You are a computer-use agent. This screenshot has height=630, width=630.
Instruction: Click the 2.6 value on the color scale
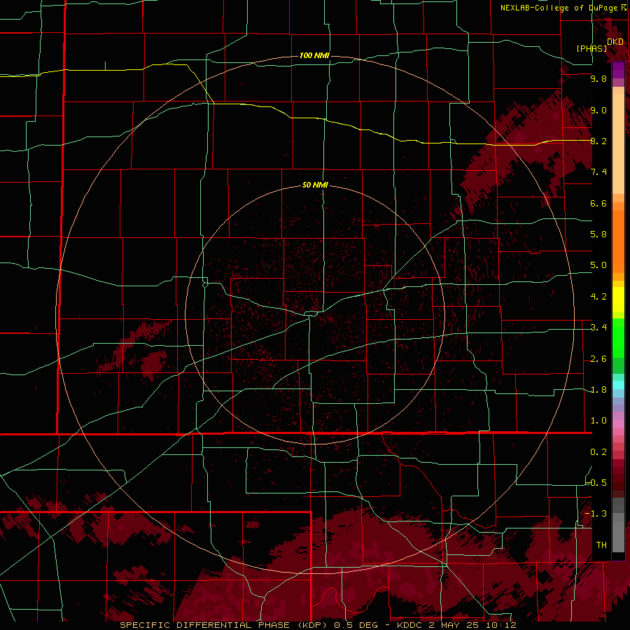pos(598,359)
